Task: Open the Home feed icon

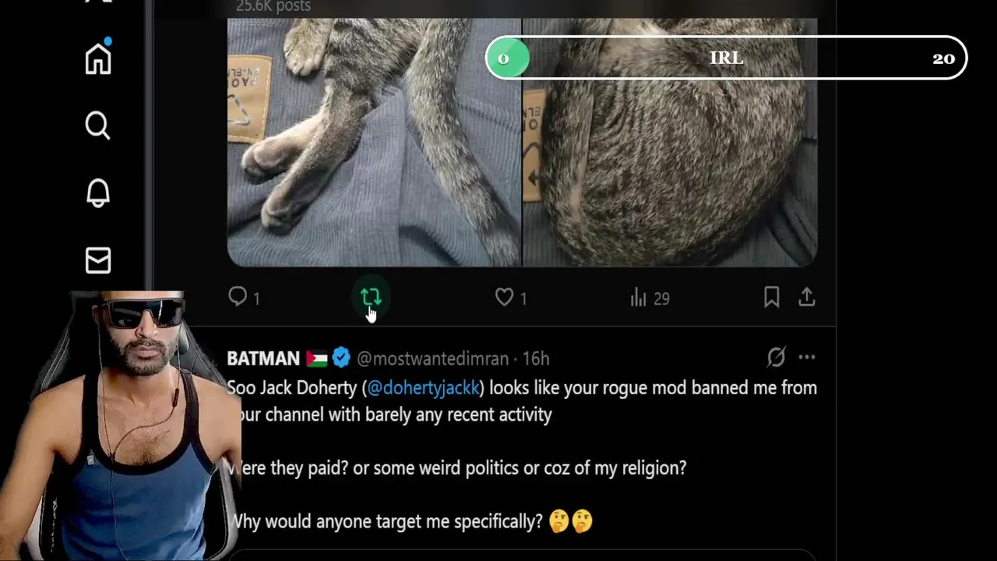Action: (98, 58)
